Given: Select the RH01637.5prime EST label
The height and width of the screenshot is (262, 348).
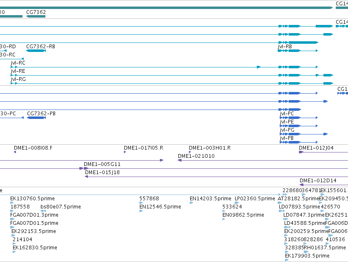Looking at the screenshot, I should 325,248.
